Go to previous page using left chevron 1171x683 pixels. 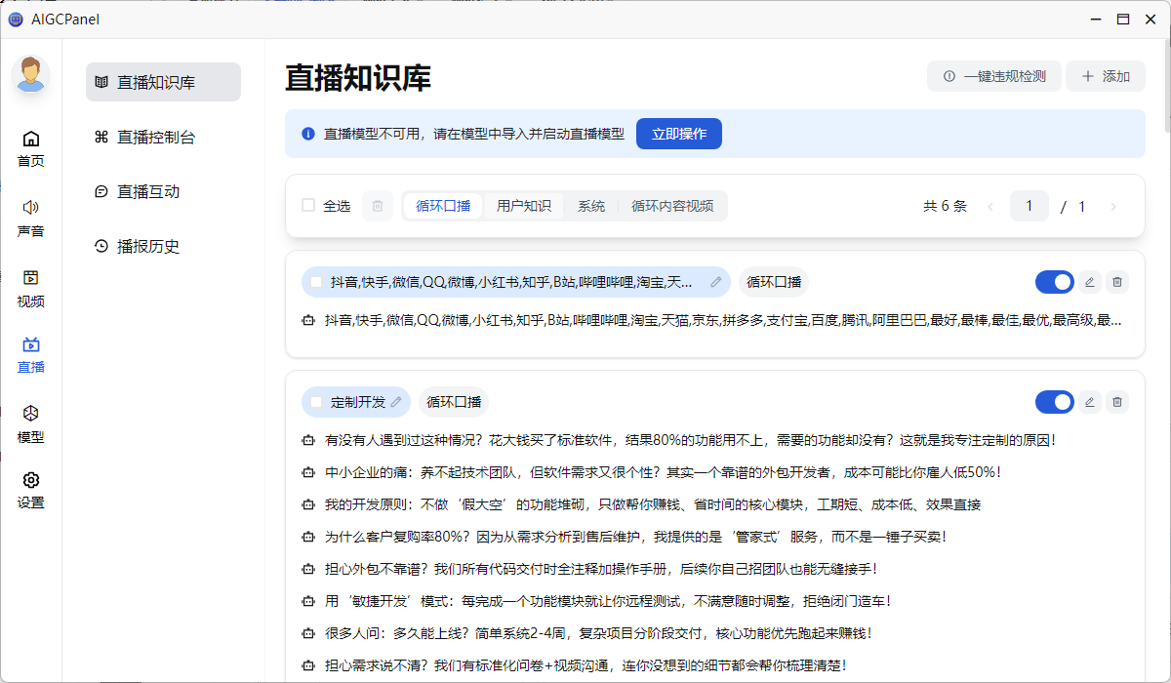(x=990, y=206)
